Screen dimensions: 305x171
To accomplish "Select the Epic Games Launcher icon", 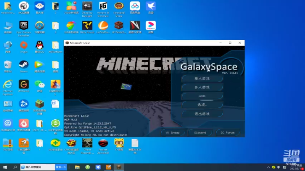I will click(x=24, y=29).
